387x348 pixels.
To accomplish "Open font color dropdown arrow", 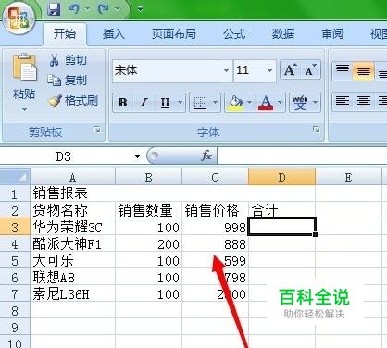I will click(x=281, y=103).
